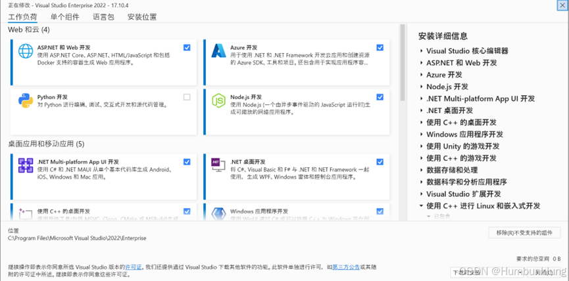Click the Windows 应用程序开发 icon

click(218, 213)
